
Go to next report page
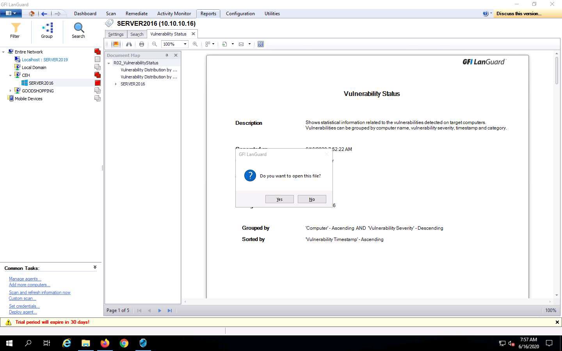click(x=160, y=310)
